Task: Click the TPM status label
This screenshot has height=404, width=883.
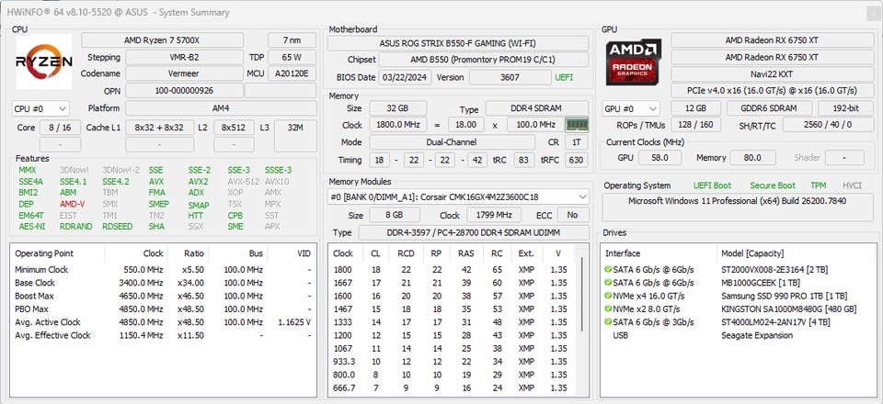Action: coord(819,185)
